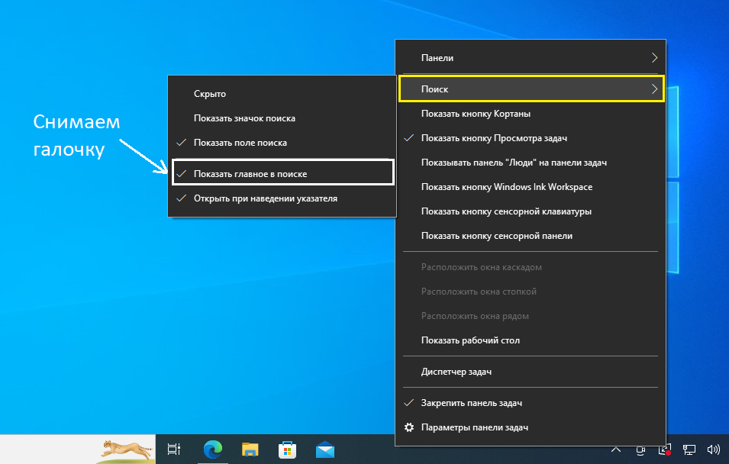
Task: Choose 'Показать значок поиска' option
Action: coord(282,118)
